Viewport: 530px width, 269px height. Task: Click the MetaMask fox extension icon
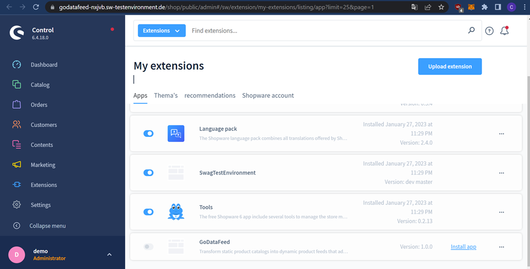pyautogui.click(x=471, y=7)
